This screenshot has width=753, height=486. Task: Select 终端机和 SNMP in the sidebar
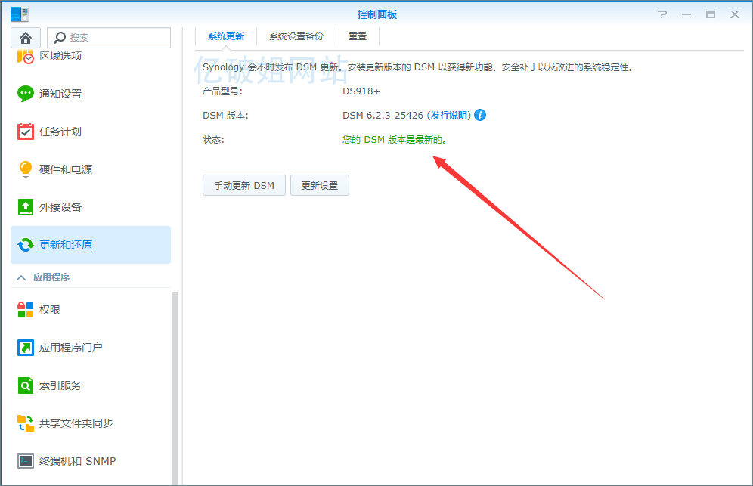[x=91, y=461]
